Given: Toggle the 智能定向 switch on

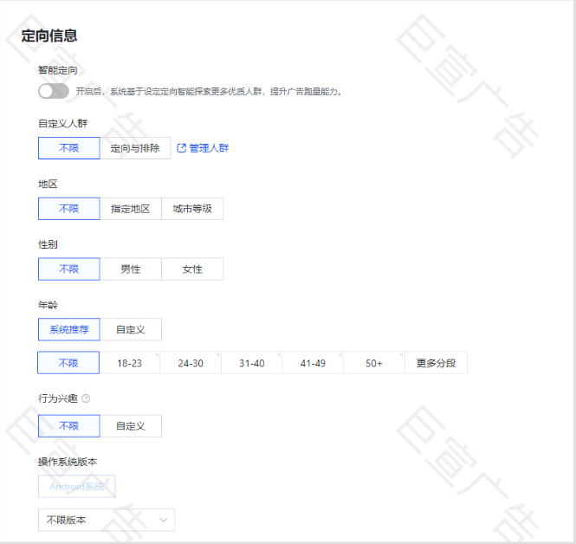Looking at the screenshot, I should pyautogui.click(x=54, y=91).
